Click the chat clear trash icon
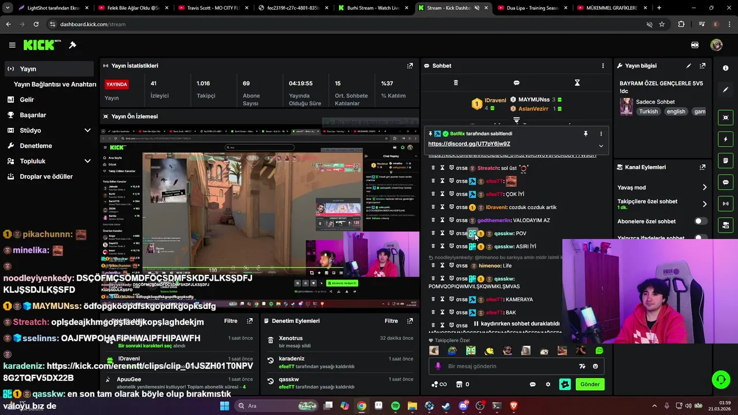The width and height of the screenshot is (738, 415). point(455,82)
